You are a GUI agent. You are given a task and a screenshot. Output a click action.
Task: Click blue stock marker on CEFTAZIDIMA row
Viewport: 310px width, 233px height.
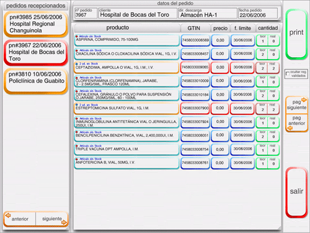[77, 64]
